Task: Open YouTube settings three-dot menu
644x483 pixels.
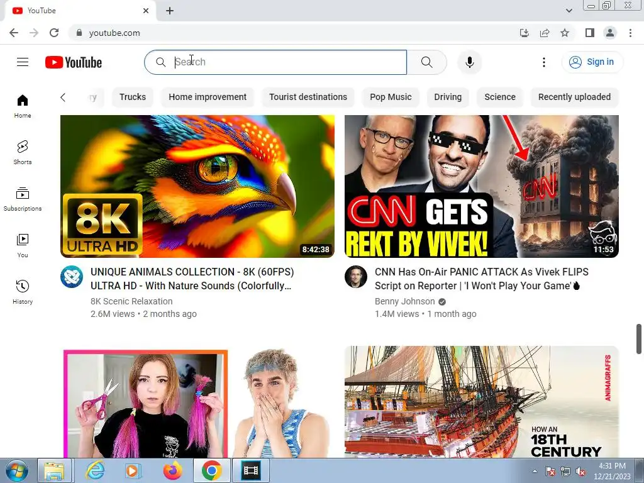Action: pos(544,62)
